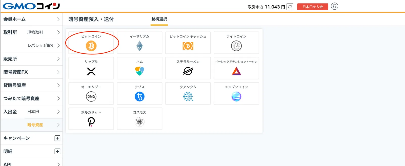This screenshot has width=405, height=166.
Task: Click the キャンペーン sidebar label
Action: coord(16,138)
